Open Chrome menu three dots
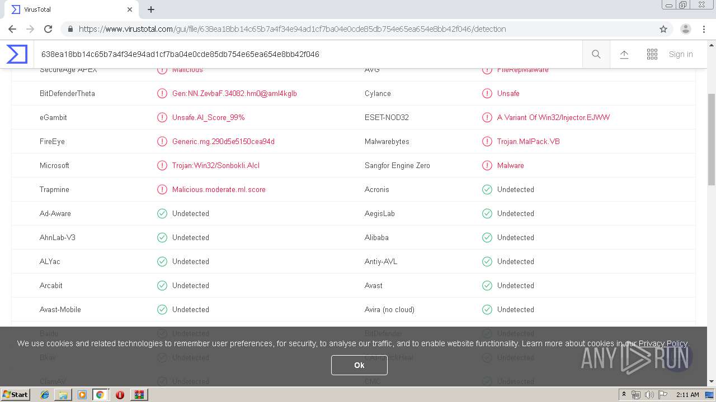The image size is (716, 402). tap(704, 29)
